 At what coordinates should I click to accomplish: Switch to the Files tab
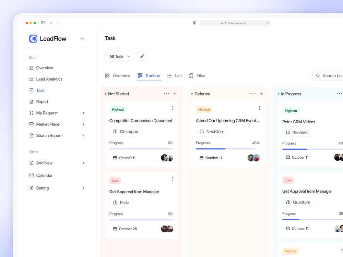[197, 76]
